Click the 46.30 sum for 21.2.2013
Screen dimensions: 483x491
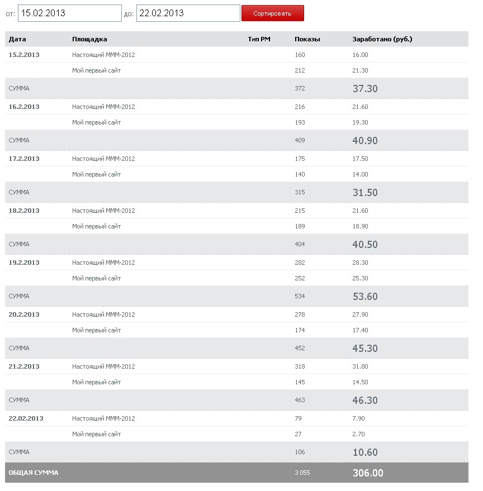(365, 401)
